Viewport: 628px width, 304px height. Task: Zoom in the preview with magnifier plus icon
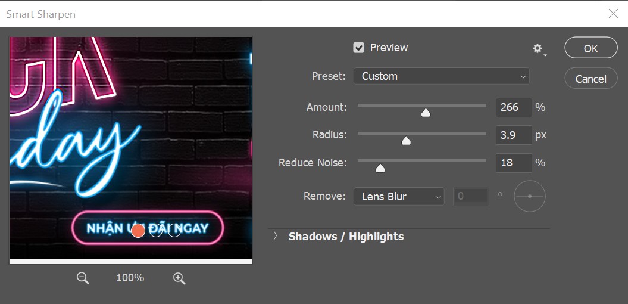[179, 278]
